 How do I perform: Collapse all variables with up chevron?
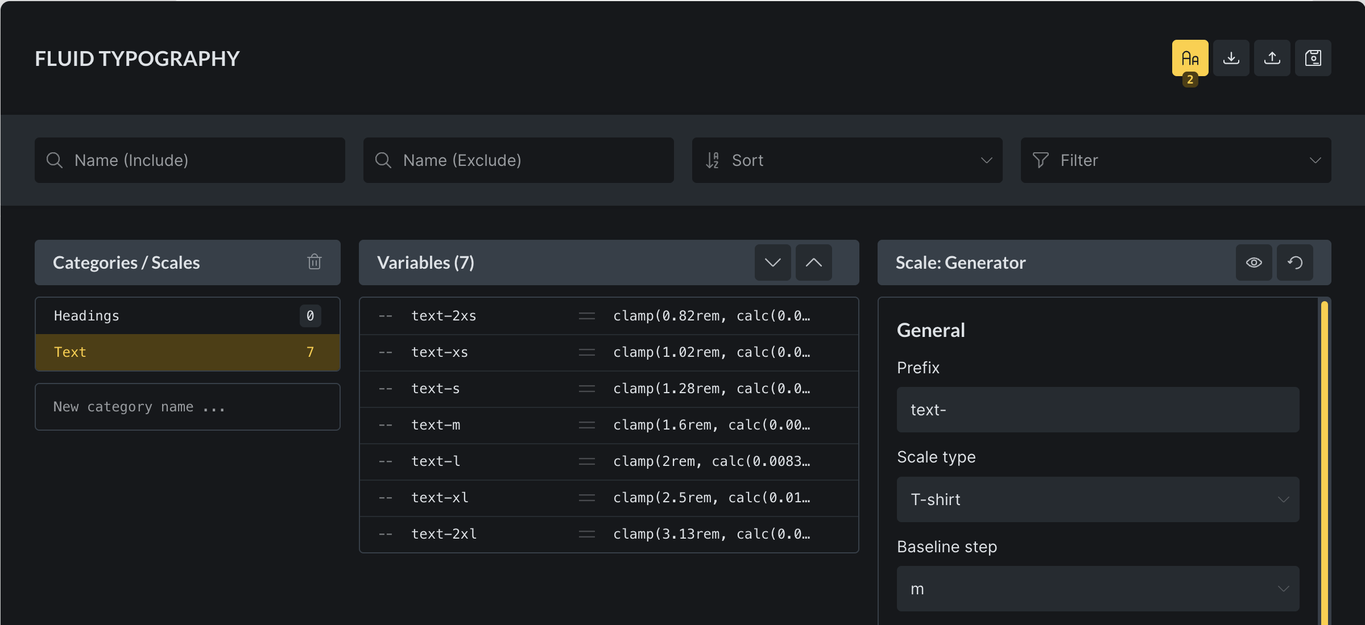[813, 262]
